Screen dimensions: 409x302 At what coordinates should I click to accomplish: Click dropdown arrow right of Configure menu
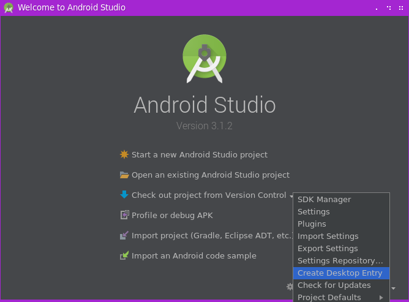point(393,288)
